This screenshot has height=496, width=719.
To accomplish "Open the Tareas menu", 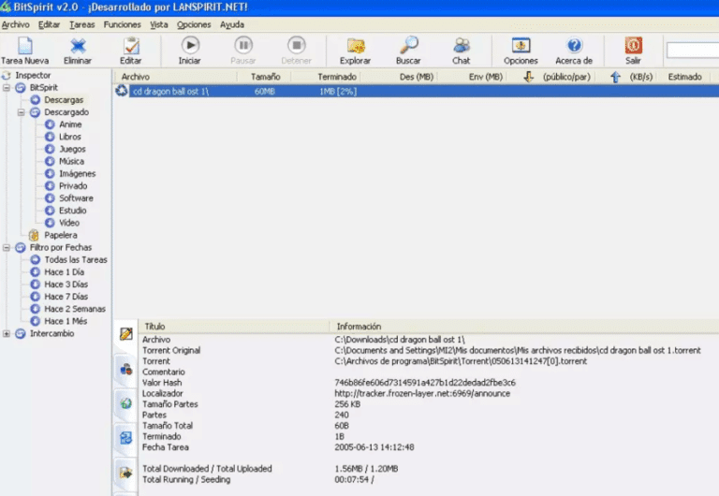I will 82,24.
